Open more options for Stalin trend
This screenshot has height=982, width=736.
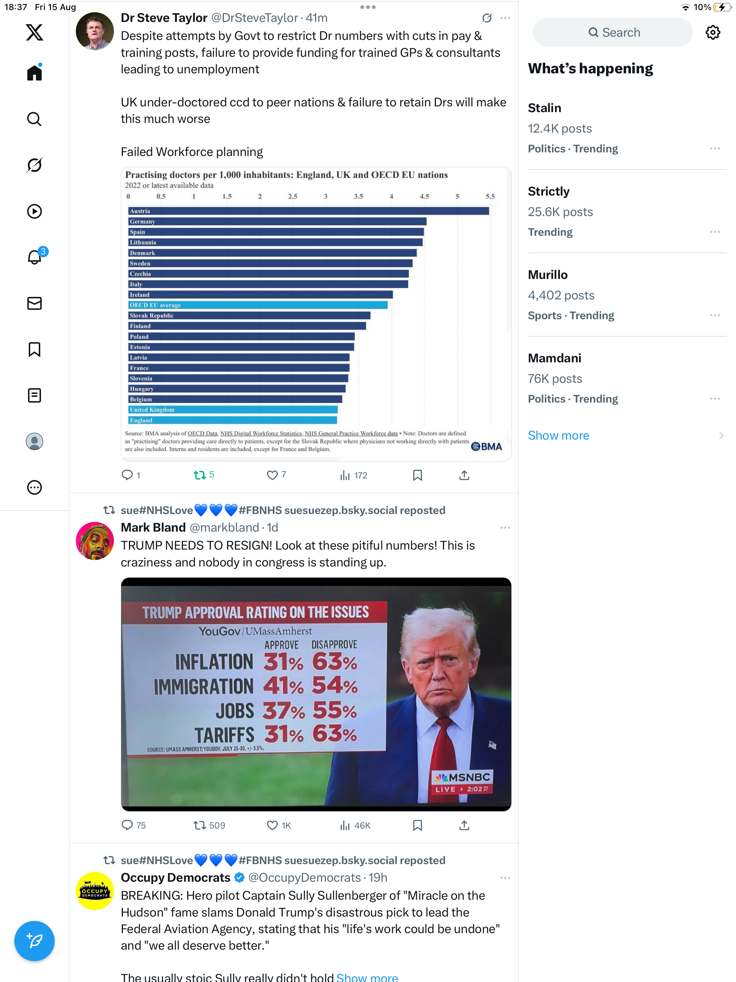coord(715,149)
